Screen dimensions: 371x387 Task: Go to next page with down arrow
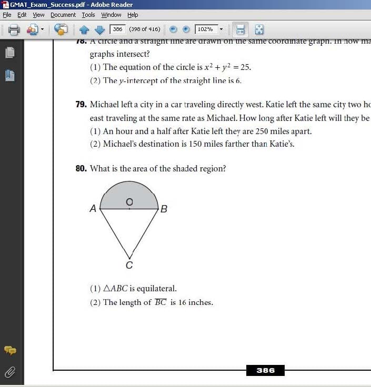(99, 30)
